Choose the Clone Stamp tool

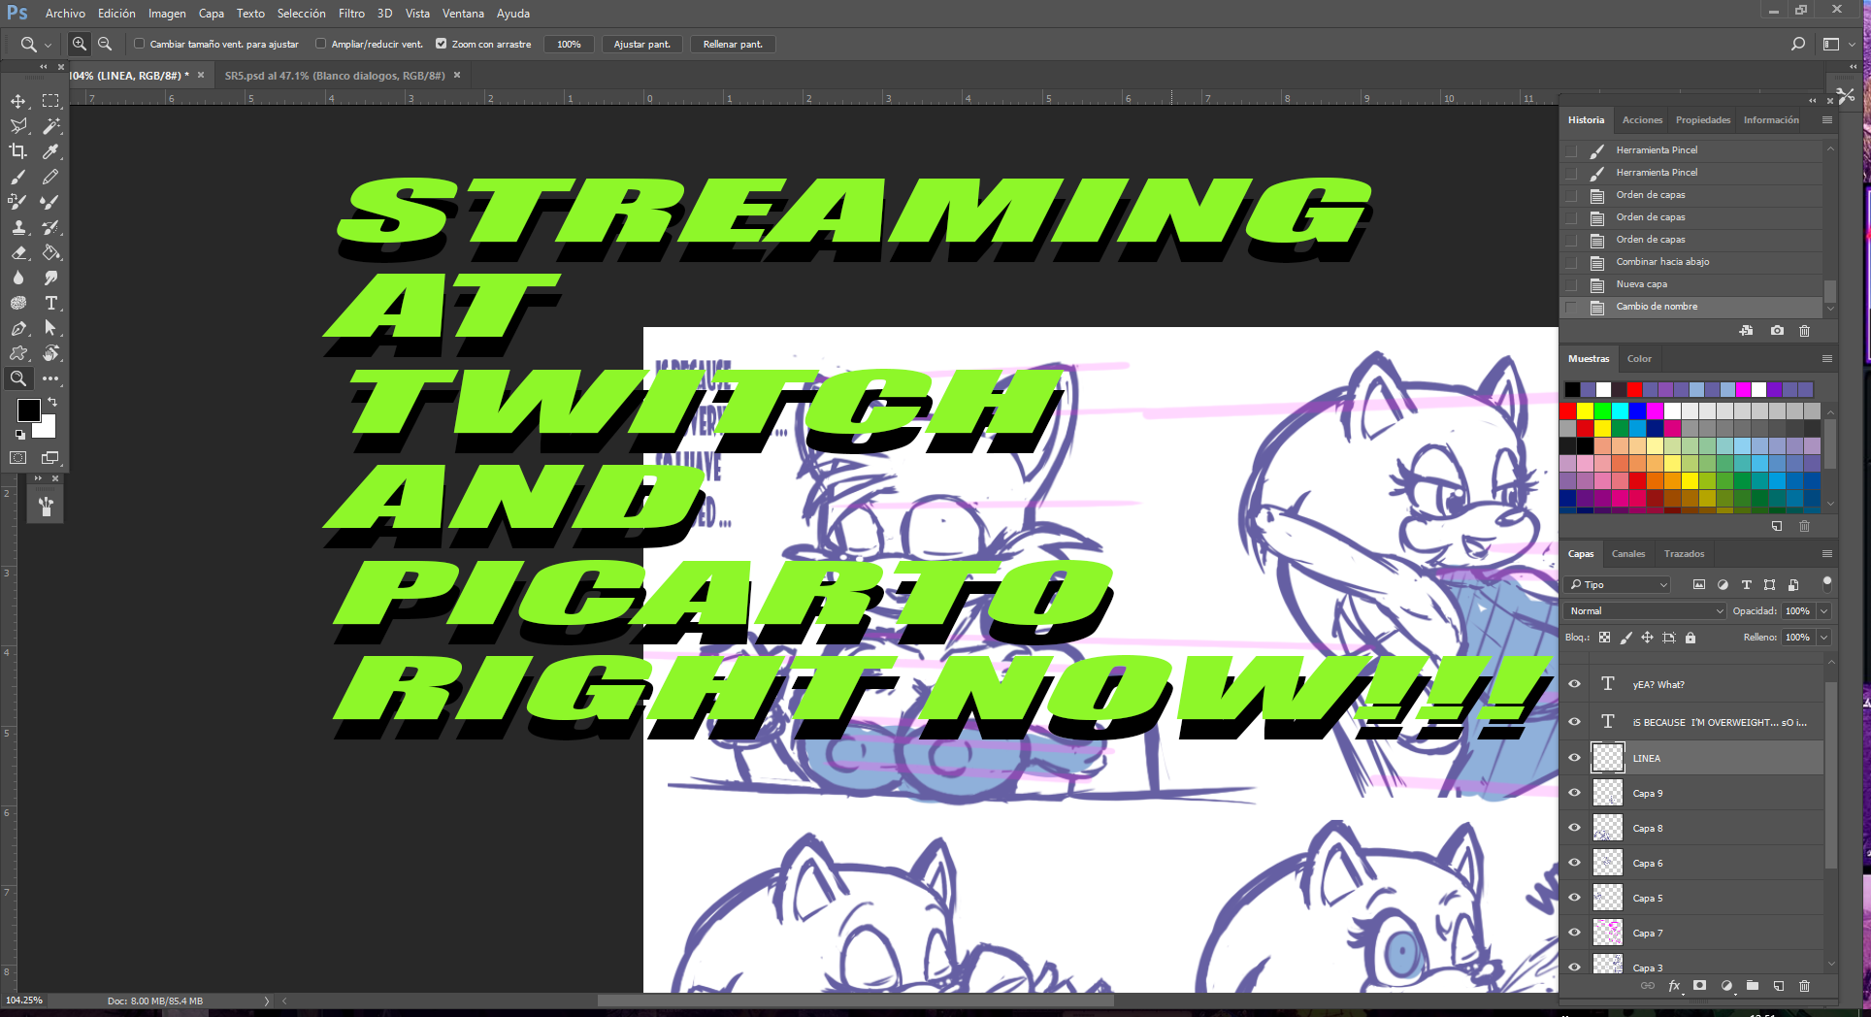[x=18, y=227]
